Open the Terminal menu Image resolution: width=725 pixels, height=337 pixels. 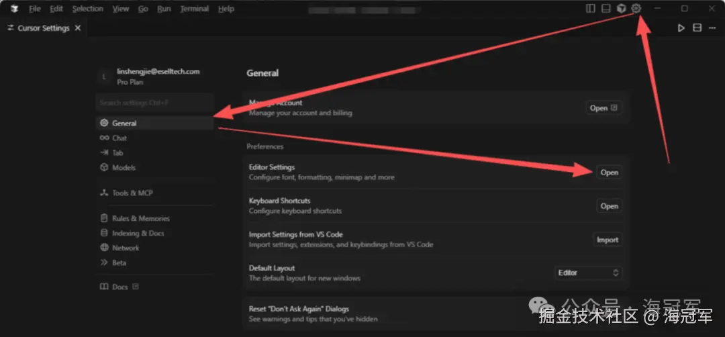click(194, 9)
